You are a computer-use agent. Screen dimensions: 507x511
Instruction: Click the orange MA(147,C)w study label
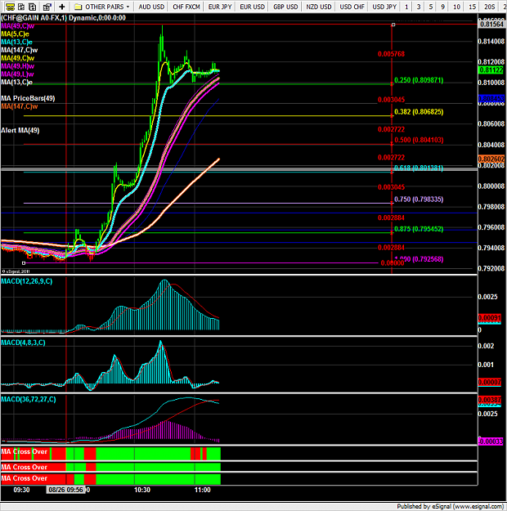(20, 106)
